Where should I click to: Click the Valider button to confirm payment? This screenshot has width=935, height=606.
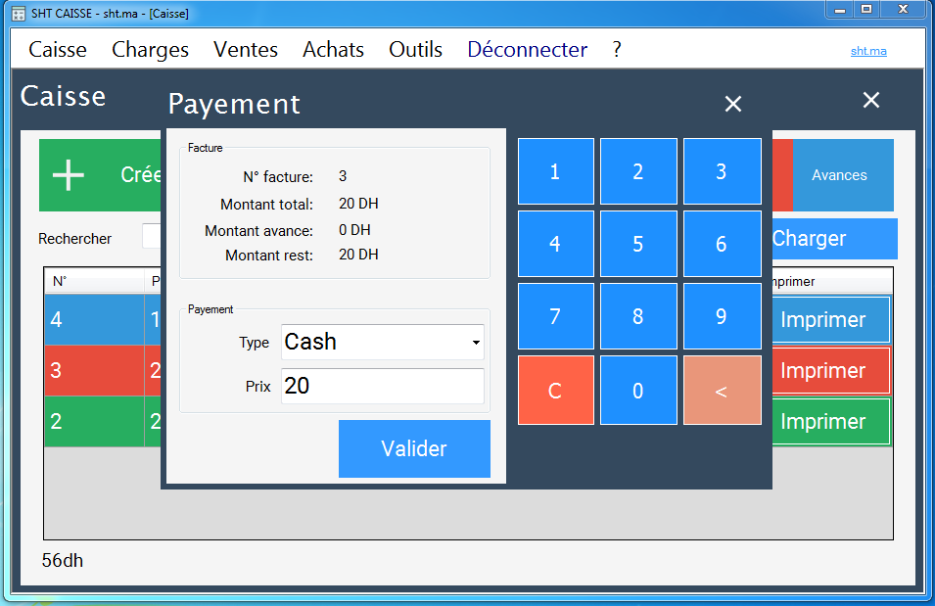414,448
